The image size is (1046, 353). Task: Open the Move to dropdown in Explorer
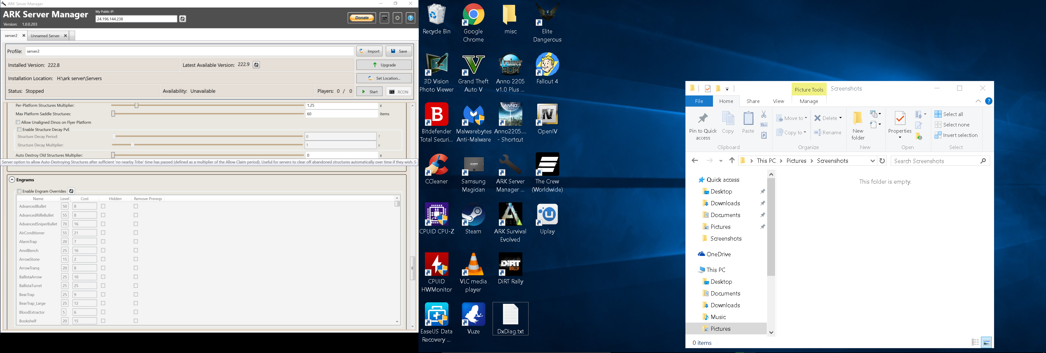[791, 118]
